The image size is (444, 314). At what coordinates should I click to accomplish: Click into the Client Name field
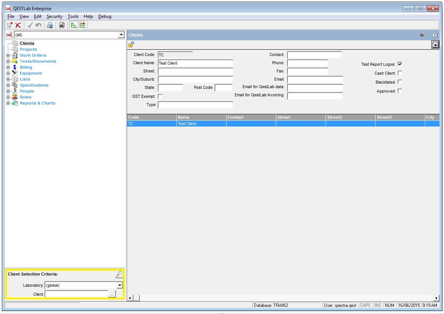(x=195, y=63)
